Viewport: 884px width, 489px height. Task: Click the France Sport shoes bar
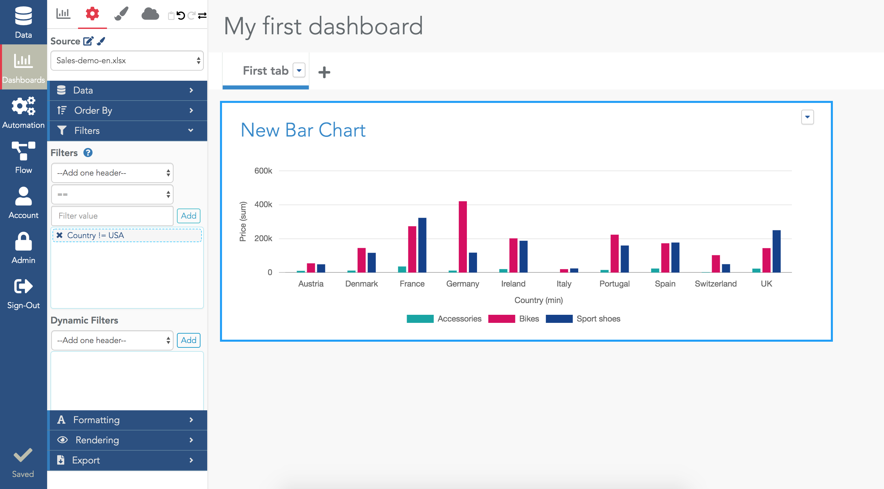pyautogui.click(x=422, y=245)
